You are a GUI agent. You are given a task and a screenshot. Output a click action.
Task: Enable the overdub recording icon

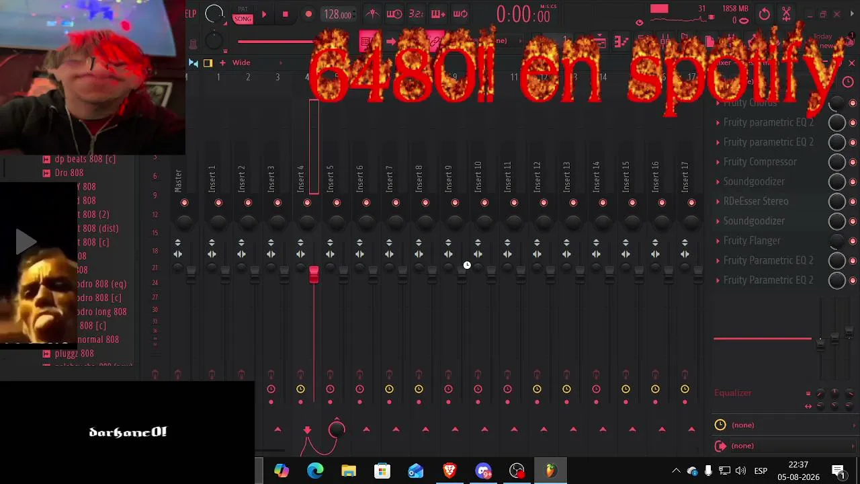(x=438, y=14)
